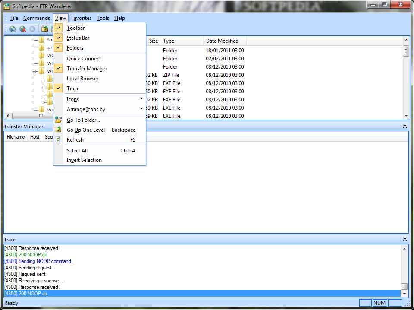The height and width of the screenshot is (310, 414).
Task: Select the 'Request sent' trace line
Action: point(203,274)
